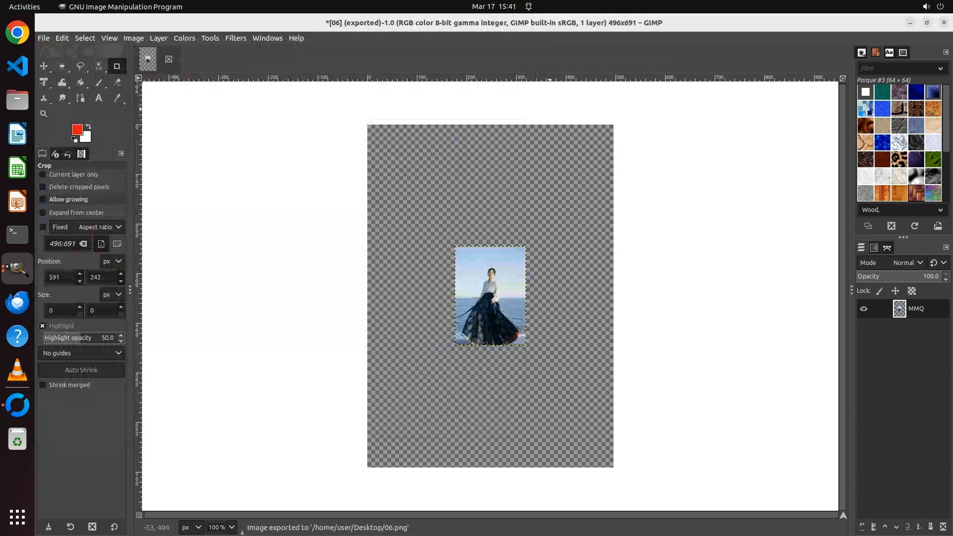Screen dimensions: 953x536
Task: Click the Eraser tool icon
Action: tap(117, 82)
